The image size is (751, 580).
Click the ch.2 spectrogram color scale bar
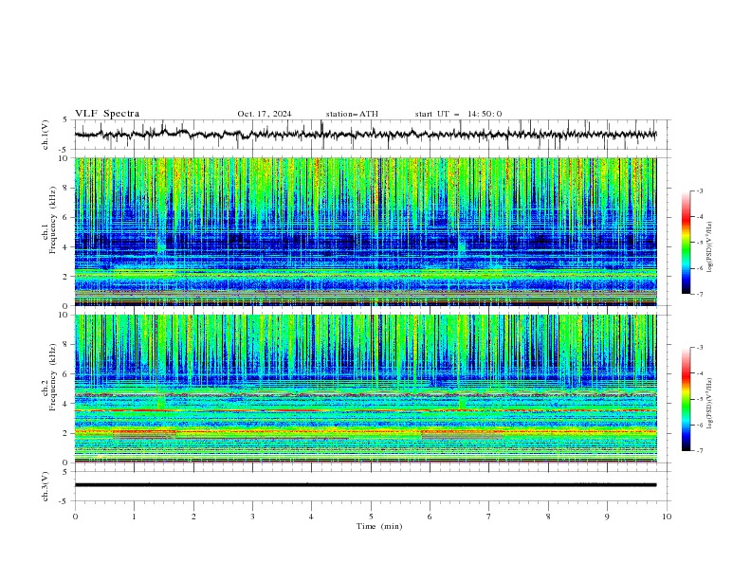(x=686, y=399)
